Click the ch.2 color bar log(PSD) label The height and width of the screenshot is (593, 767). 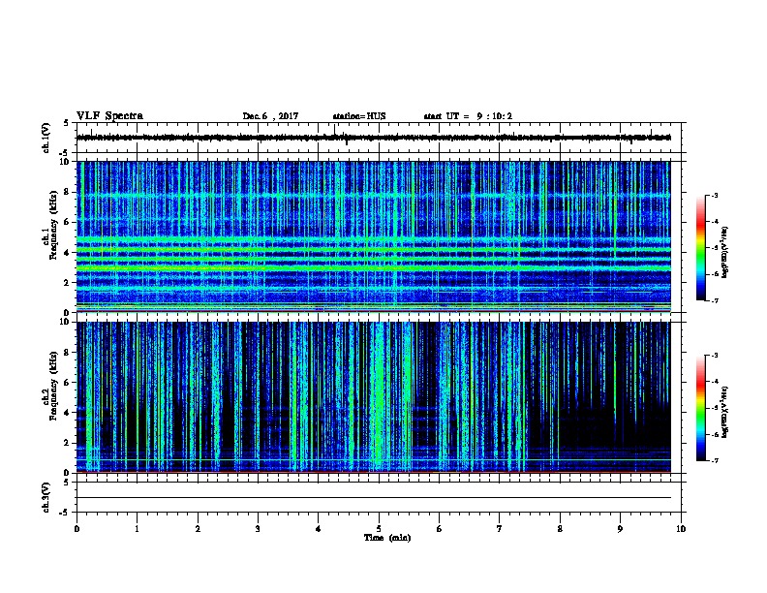[725, 413]
